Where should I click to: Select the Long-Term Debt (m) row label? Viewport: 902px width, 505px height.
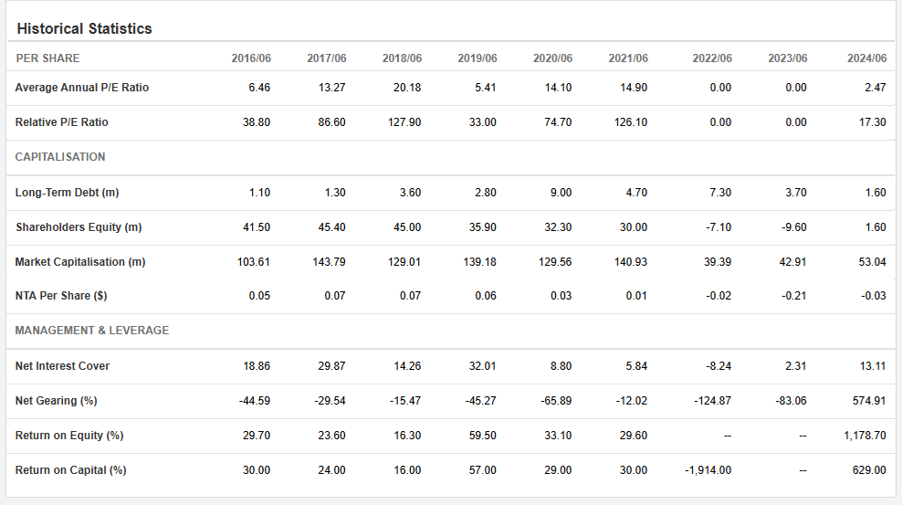[x=68, y=193]
